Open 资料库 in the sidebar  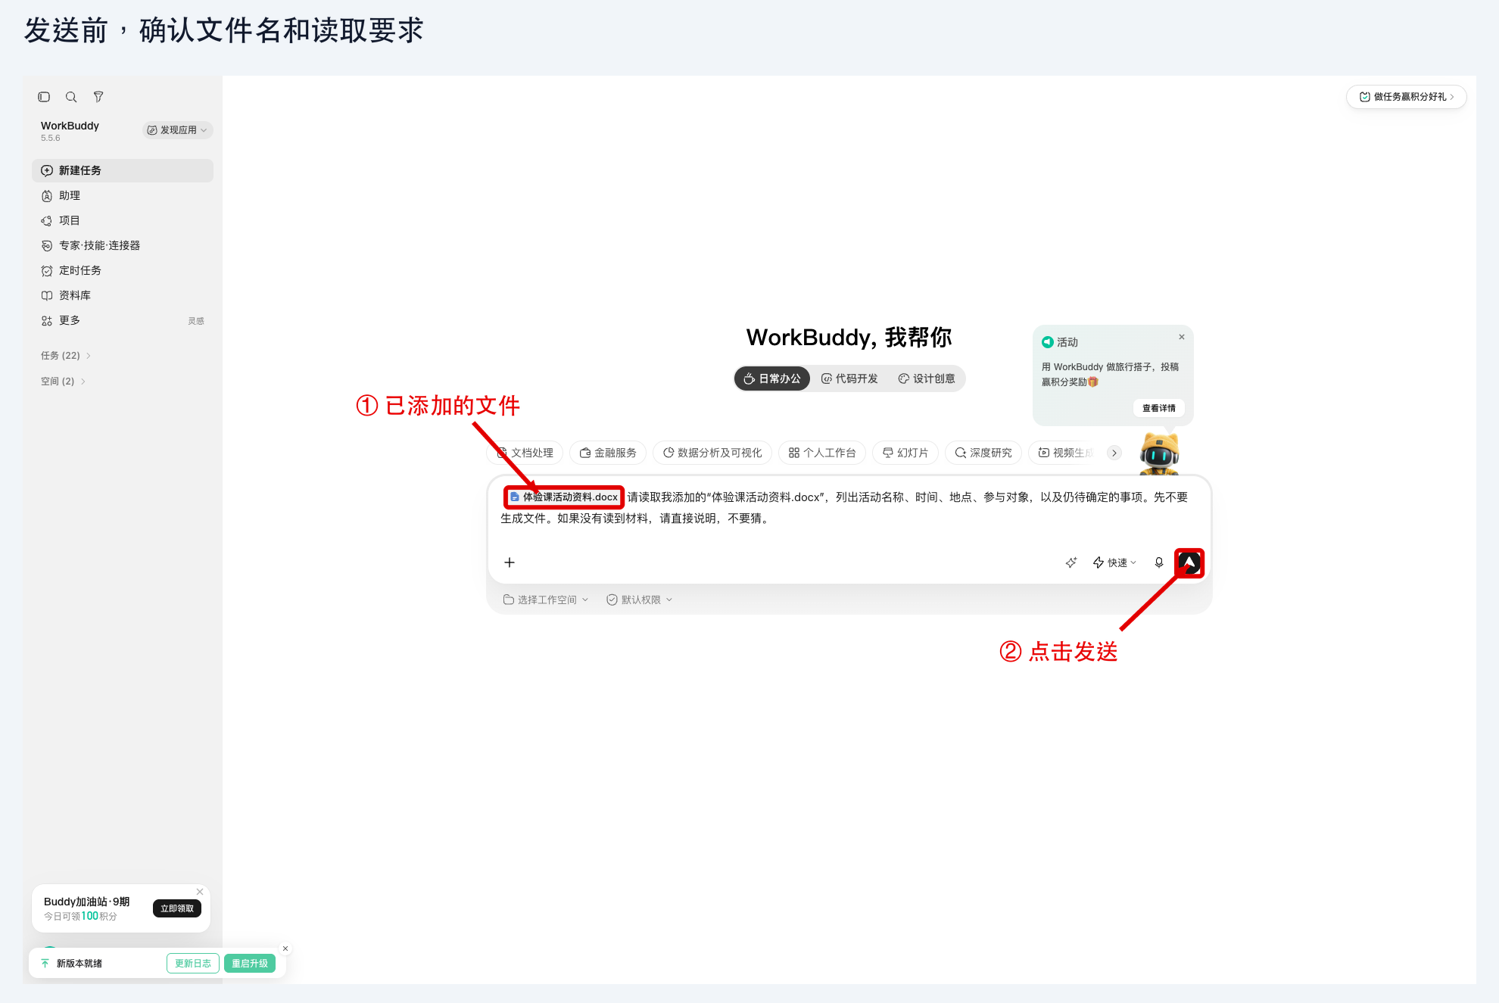[x=123, y=295]
